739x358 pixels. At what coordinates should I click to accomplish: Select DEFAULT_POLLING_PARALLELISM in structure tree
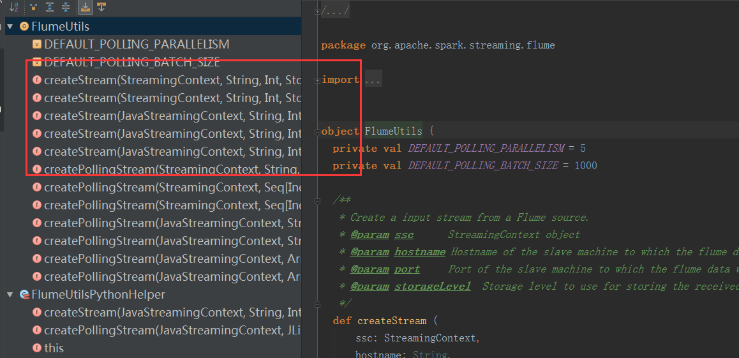point(137,44)
